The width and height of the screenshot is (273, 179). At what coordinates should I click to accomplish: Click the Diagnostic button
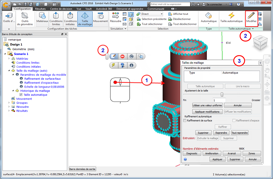192,153
